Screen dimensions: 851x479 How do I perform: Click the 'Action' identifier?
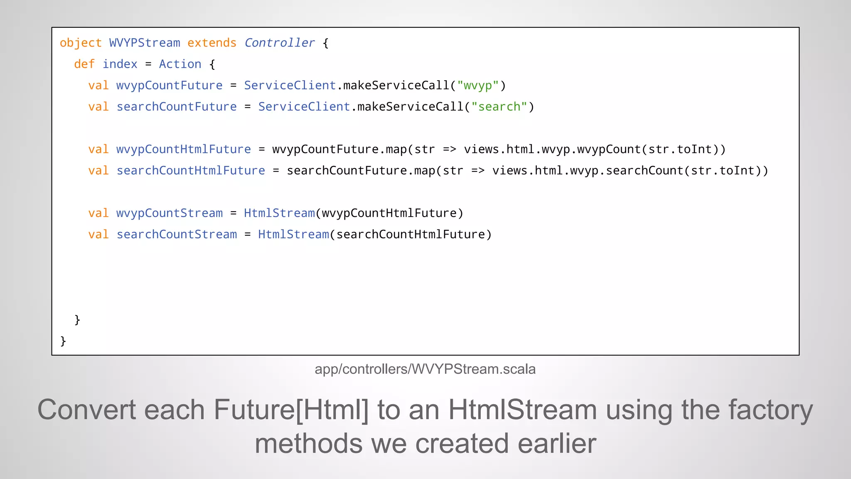[180, 64]
